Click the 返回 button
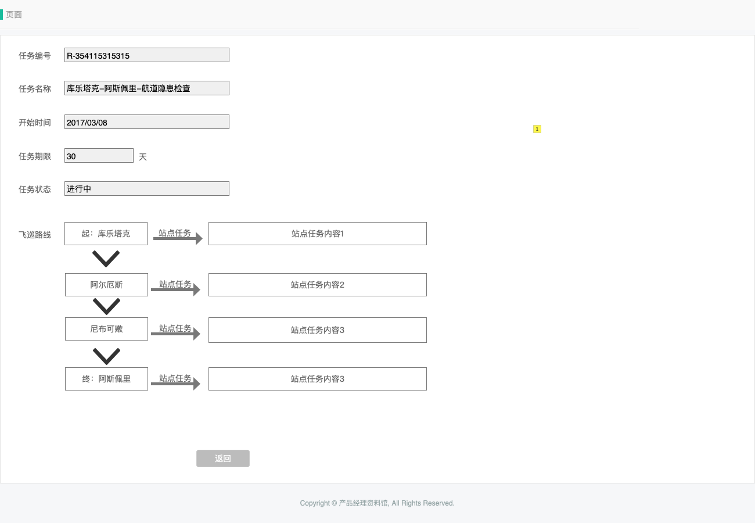Screen dimensions: 755x523 [x=223, y=458]
